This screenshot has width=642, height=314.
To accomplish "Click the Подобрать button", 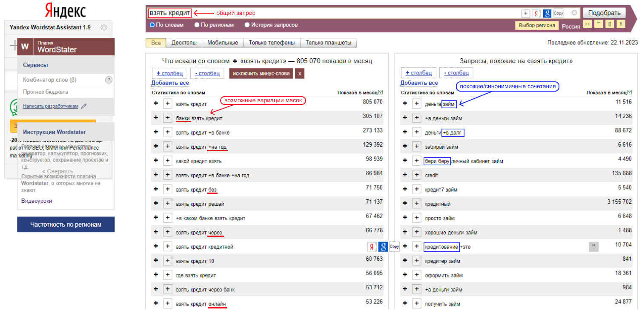I will pos(605,13).
